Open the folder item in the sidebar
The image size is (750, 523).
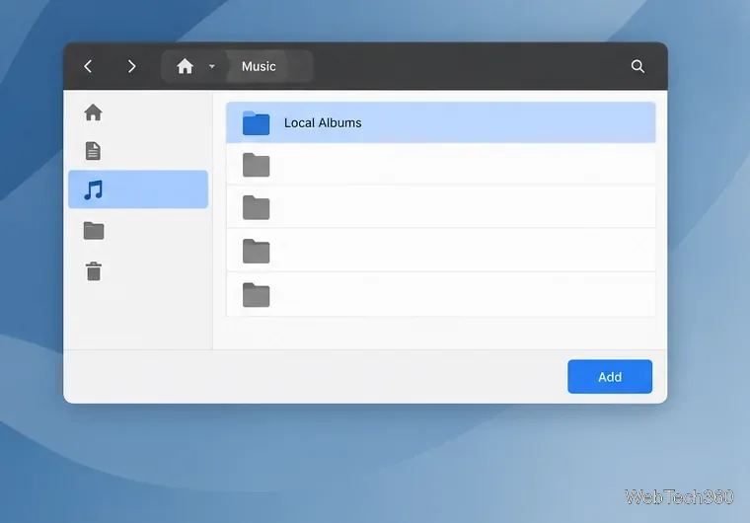(x=94, y=231)
